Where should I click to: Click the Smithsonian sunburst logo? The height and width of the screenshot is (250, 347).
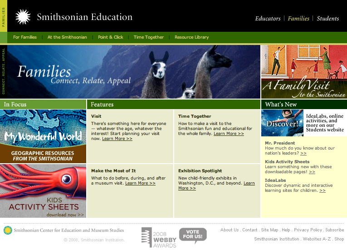(23, 17)
